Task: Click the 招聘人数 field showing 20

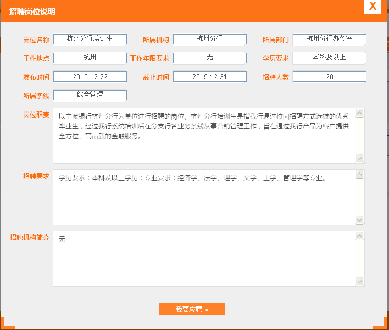Action: point(330,77)
